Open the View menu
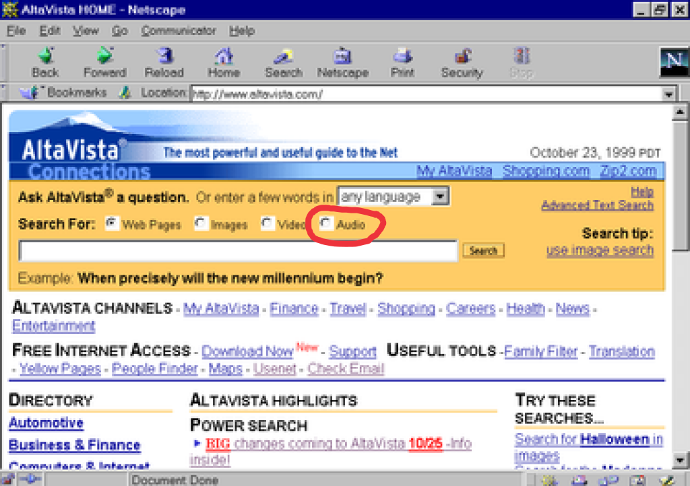Viewport: 690px width, 486px height. pyautogui.click(x=86, y=31)
